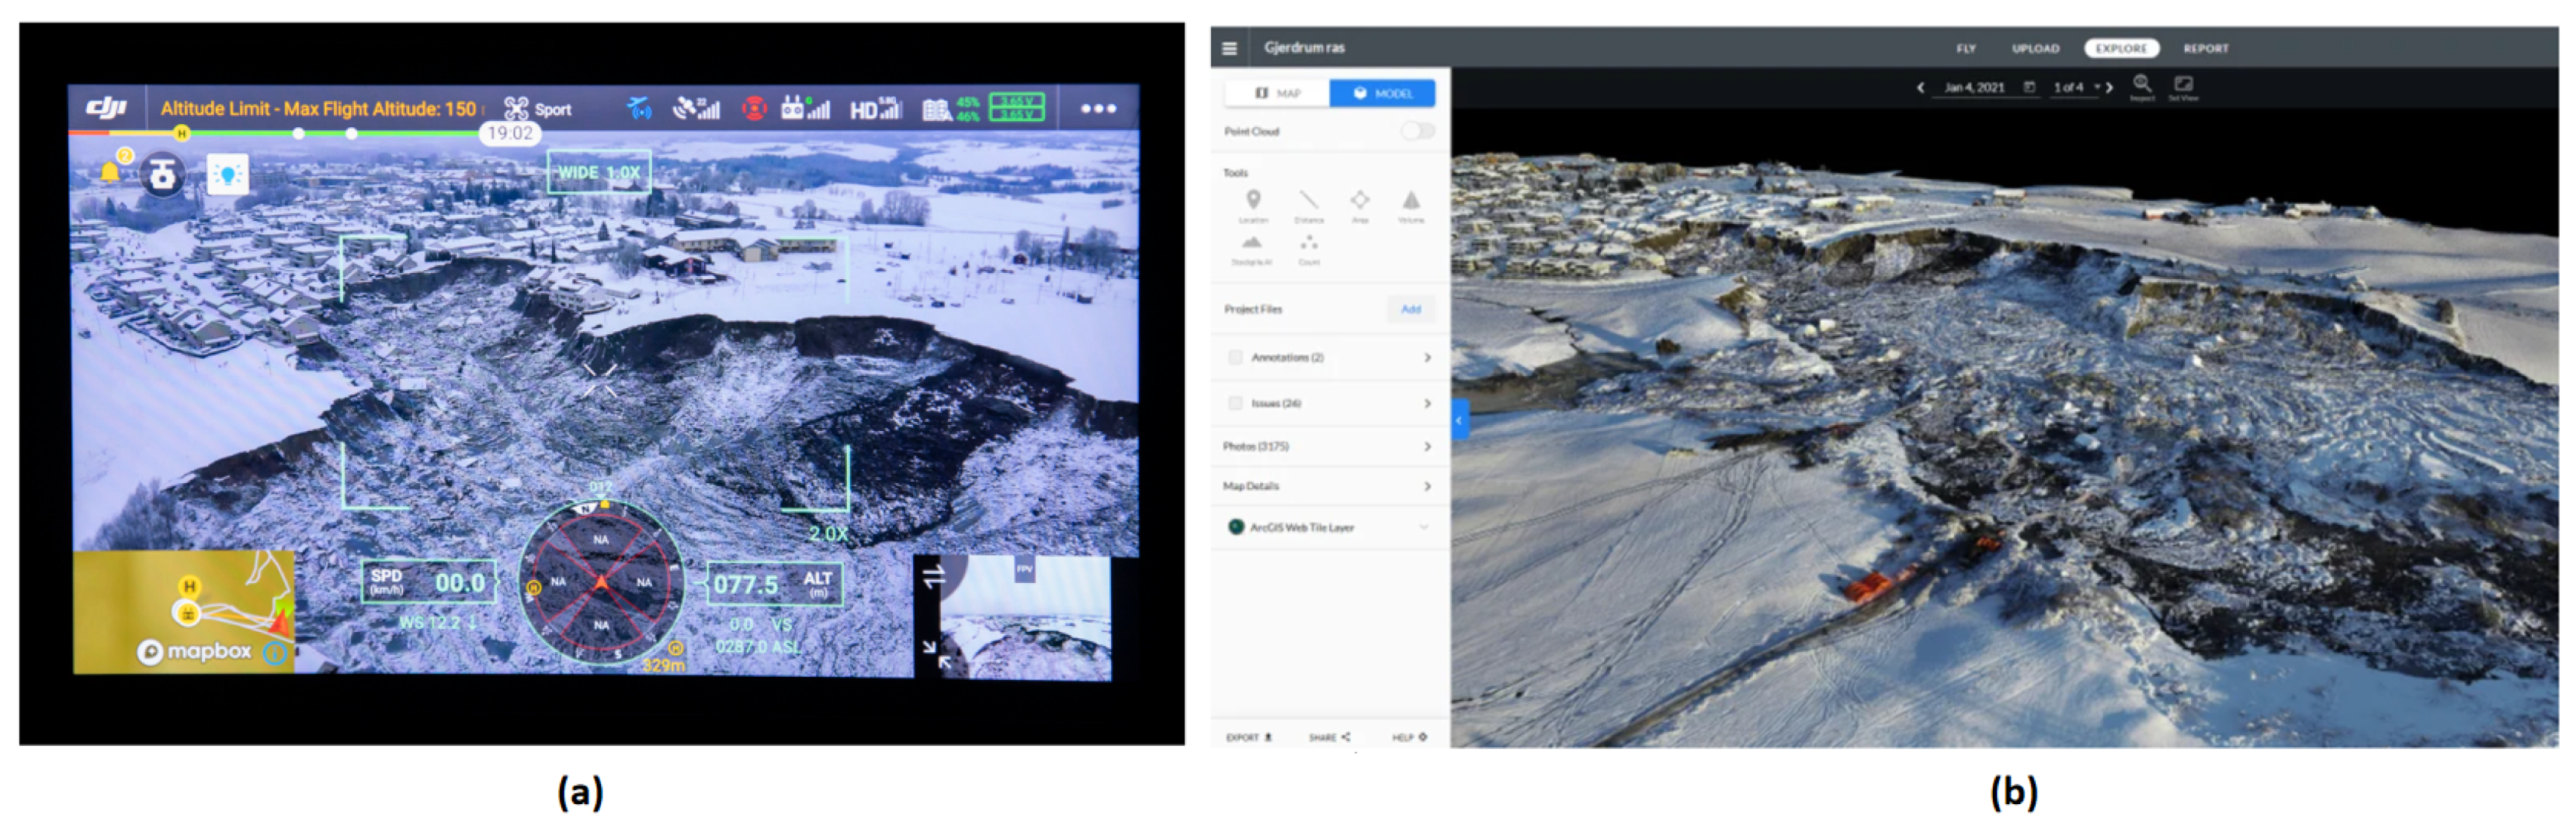Toggle the Point Cloud switch

1416,131
